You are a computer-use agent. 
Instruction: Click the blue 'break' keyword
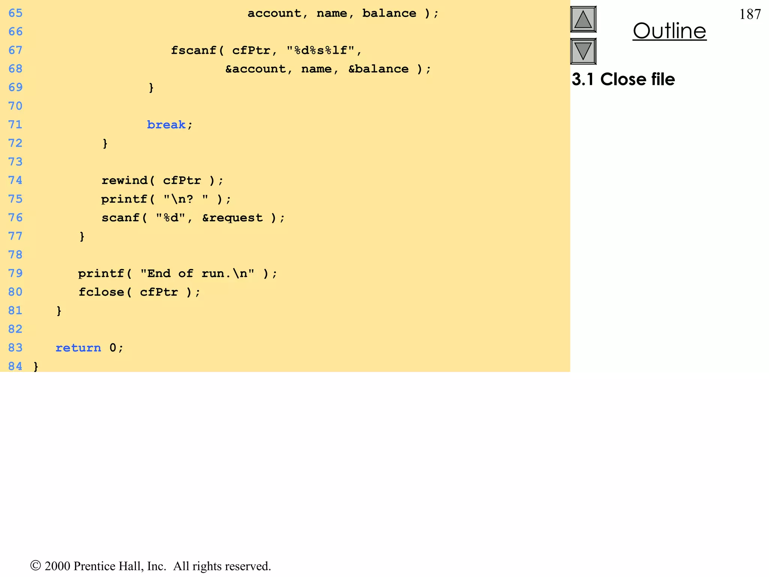[x=166, y=125]
